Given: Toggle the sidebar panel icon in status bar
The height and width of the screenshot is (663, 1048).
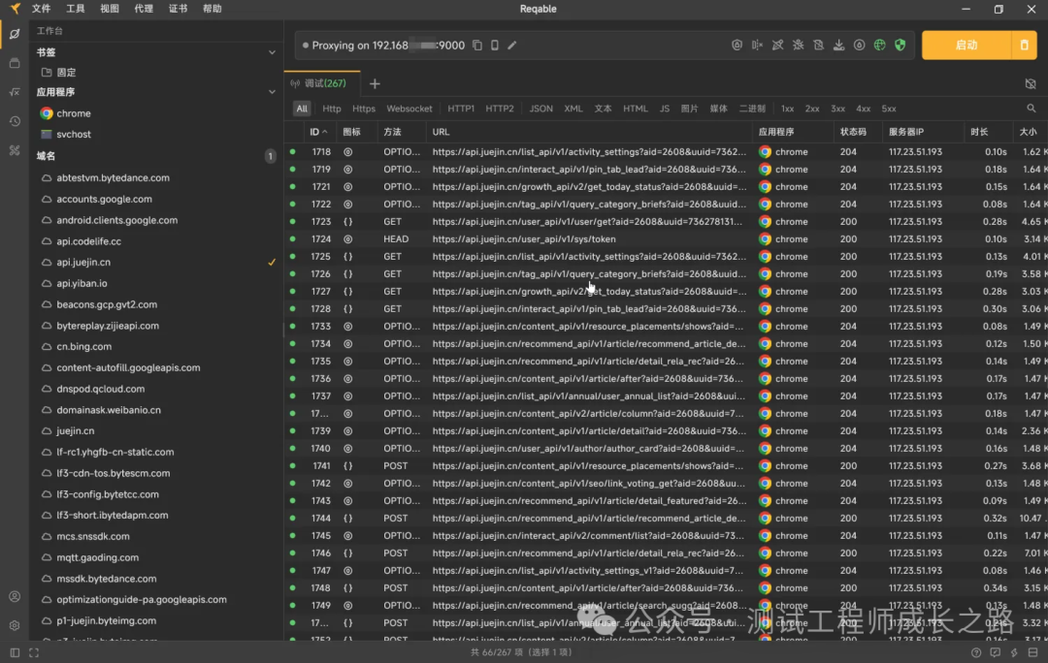Looking at the screenshot, I should 15,653.
